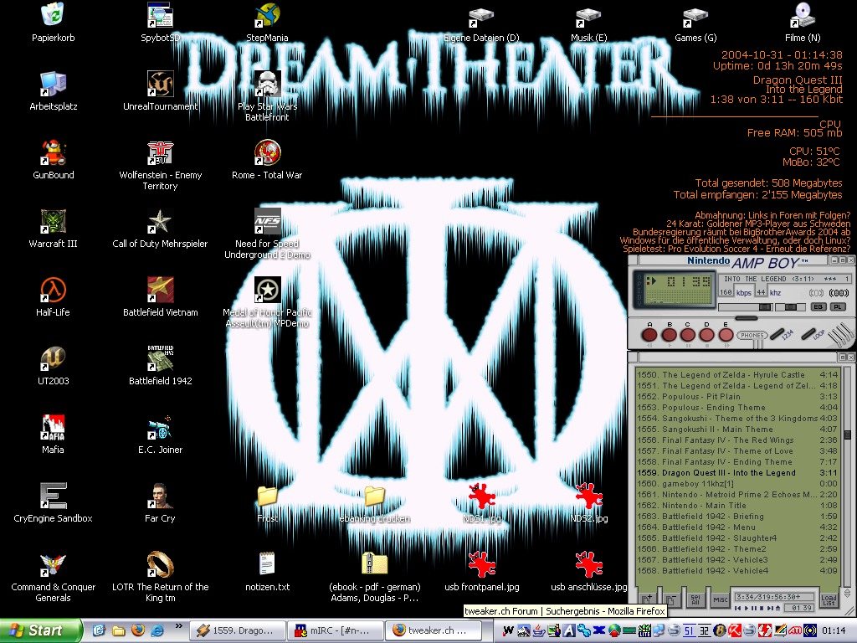The height and width of the screenshot is (643, 857).
Task: Toggle the PL playlist button on Amp Boy
Action: 837,307
